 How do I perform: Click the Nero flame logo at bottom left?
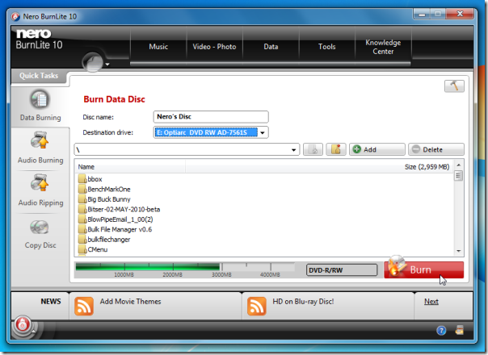23,326
